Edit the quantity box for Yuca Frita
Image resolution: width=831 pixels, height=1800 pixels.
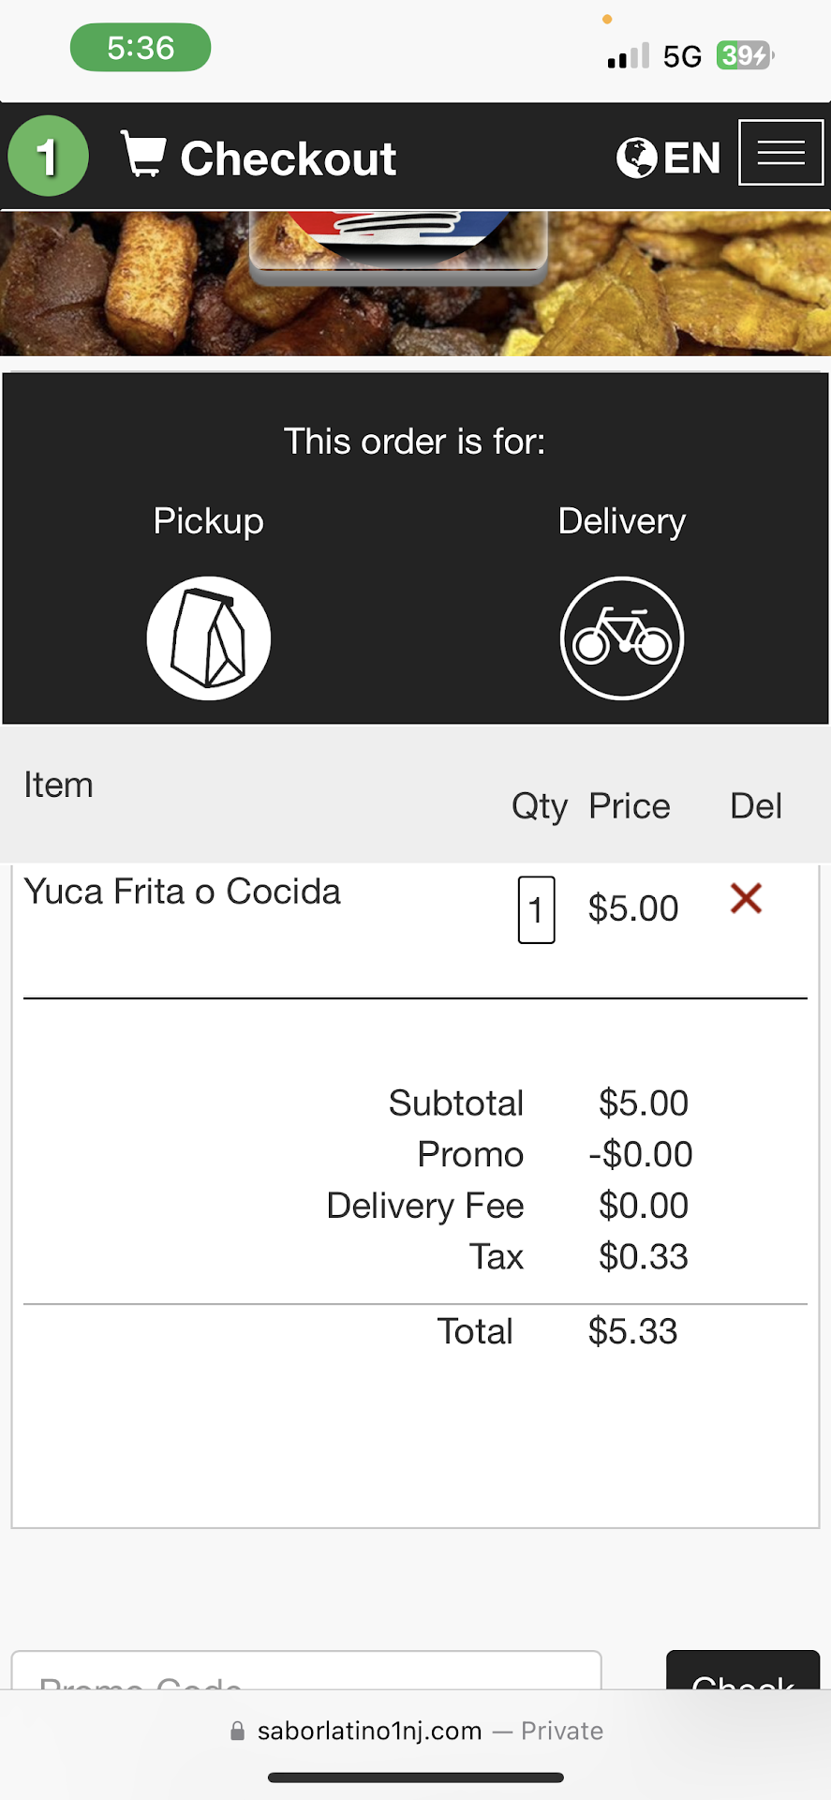pos(536,909)
